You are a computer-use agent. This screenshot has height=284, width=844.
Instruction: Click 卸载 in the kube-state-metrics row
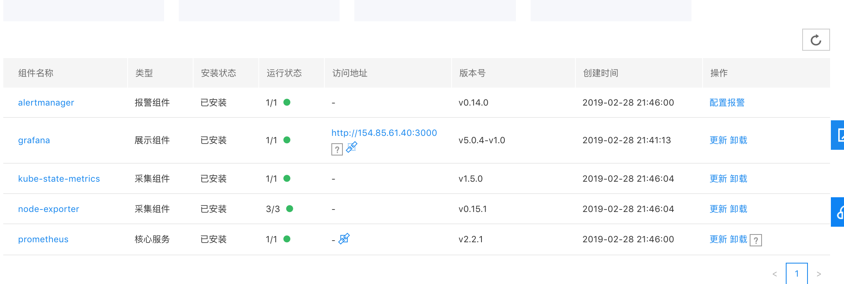[739, 179]
